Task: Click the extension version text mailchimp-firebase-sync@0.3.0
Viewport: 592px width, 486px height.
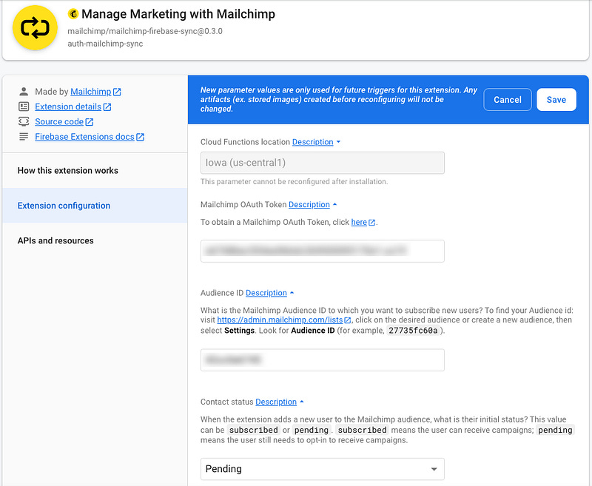Action: pos(145,31)
